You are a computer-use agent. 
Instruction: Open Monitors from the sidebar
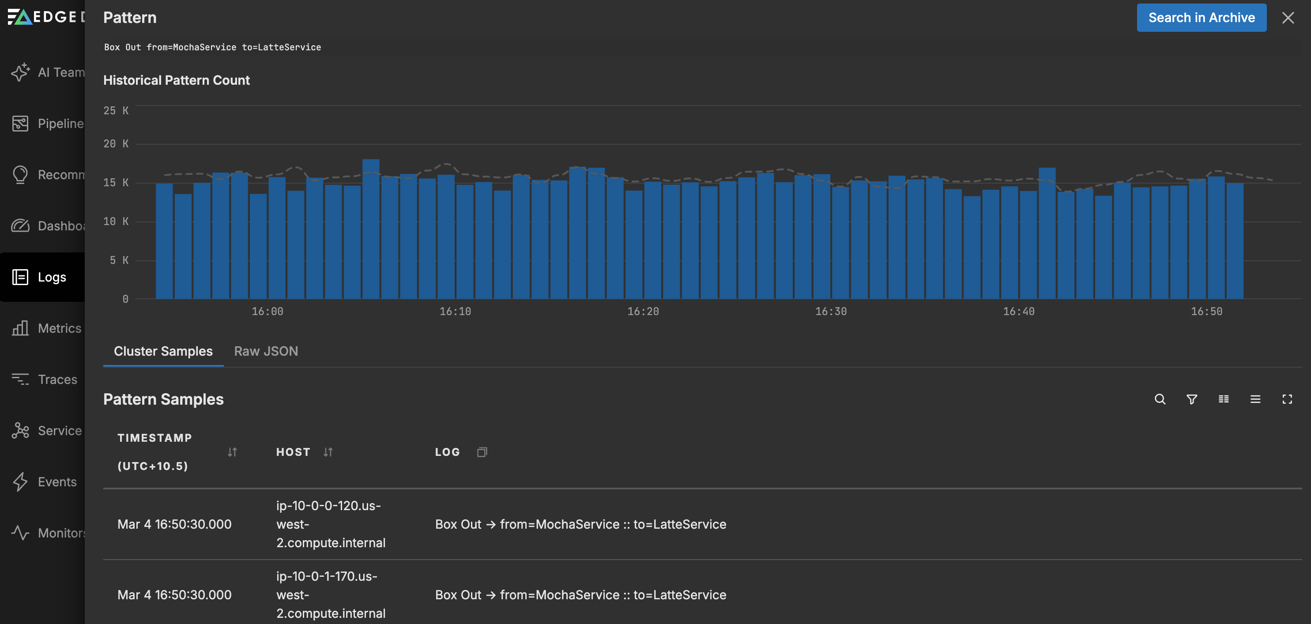51,533
